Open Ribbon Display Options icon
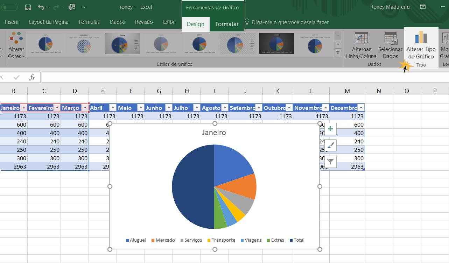 [x=423, y=7]
